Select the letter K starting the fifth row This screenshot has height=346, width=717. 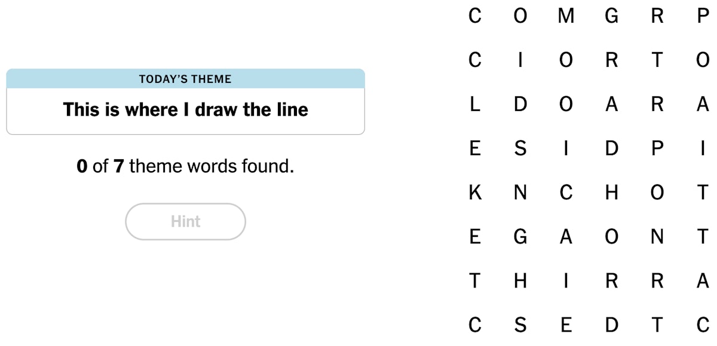(x=475, y=192)
